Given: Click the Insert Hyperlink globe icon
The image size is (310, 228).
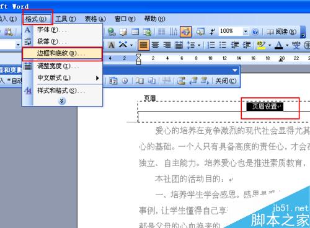Looking at the screenshot, I should (x=112, y=32).
